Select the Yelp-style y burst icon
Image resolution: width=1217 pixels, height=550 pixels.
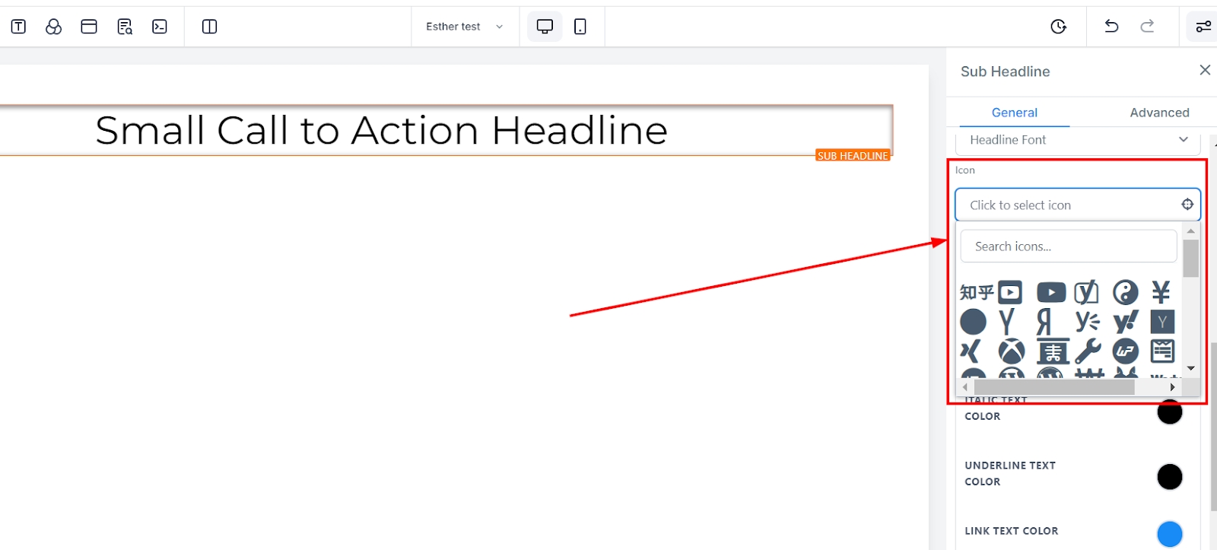(x=1088, y=322)
